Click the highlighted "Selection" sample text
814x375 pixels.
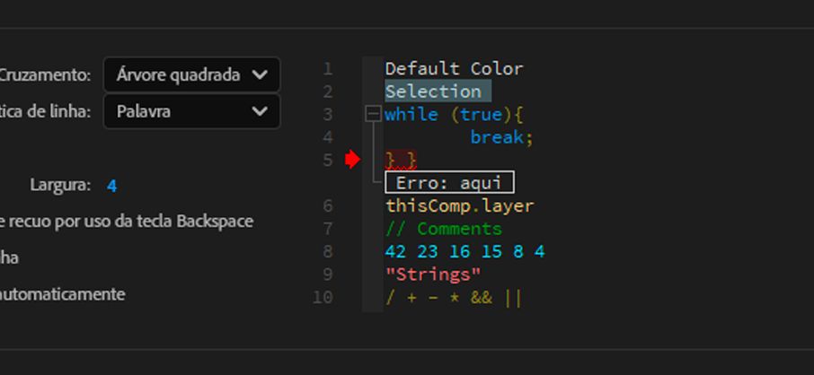(x=433, y=92)
